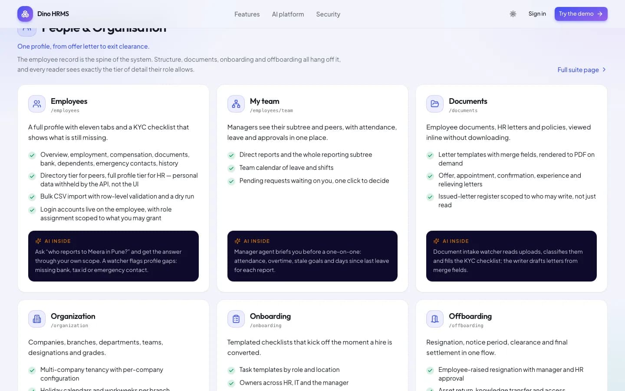The width and height of the screenshot is (625, 391).
Task: Click 'Pending requests waiting on you' bullet text
Action: click(314, 181)
